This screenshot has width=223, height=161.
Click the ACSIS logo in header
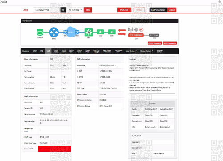(x=25, y=10)
